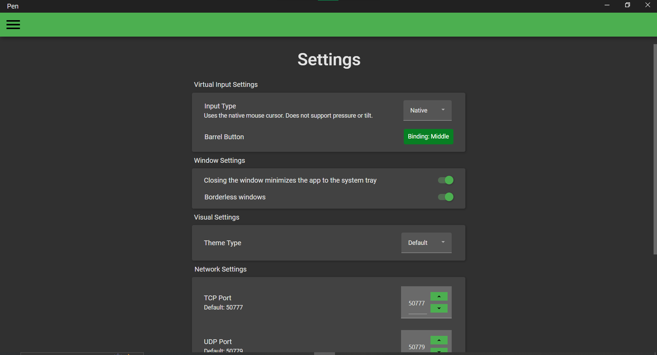Image resolution: width=657 pixels, height=355 pixels.
Task: Open the Native input type dropdown
Action: (420, 110)
